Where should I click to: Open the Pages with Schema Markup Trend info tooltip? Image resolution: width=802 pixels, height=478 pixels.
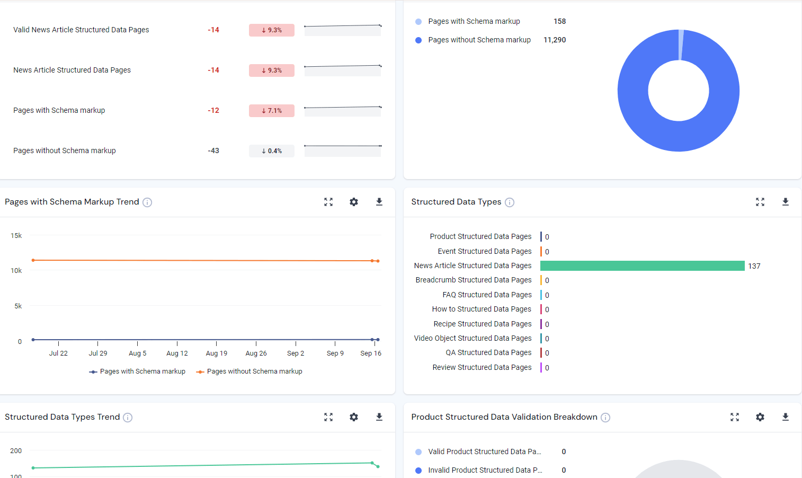[x=147, y=202]
